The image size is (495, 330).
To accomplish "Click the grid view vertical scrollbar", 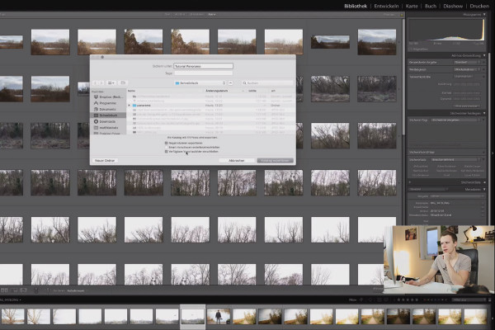I will (x=403, y=78).
